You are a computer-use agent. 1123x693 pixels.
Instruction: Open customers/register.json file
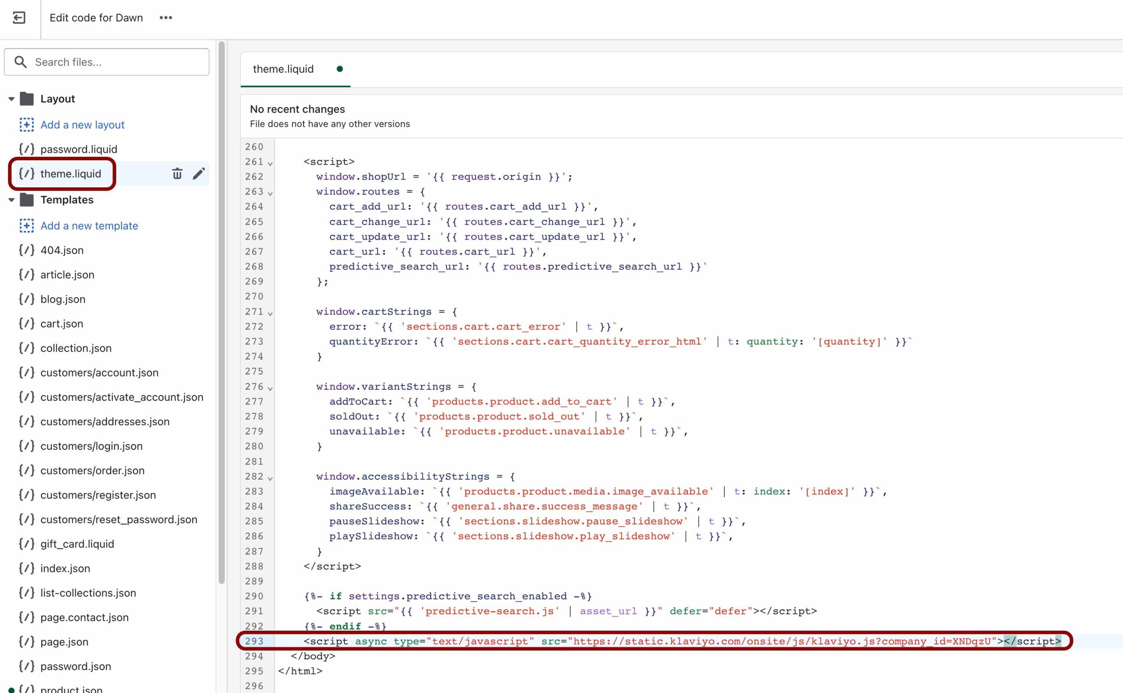coord(98,495)
